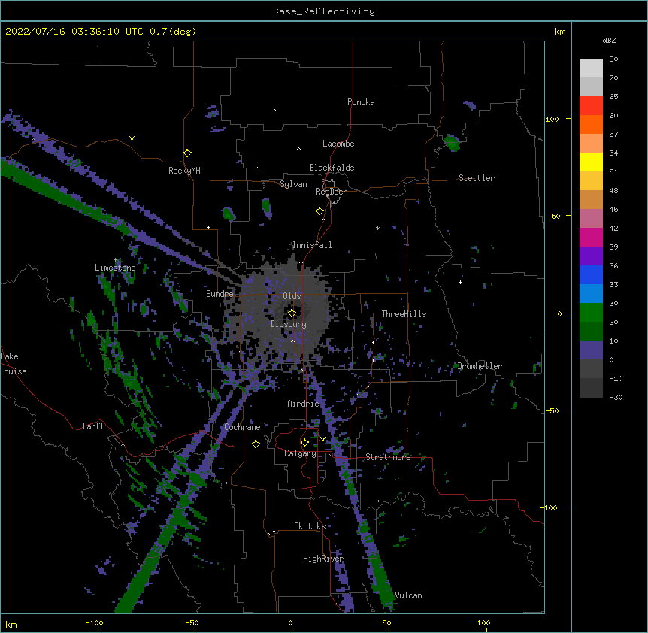
Task: Click the Strathmore city label
Action: pyautogui.click(x=388, y=457)
